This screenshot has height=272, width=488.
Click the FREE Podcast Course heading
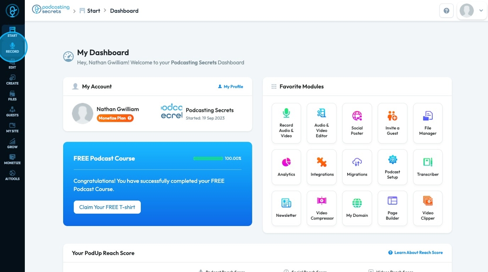(104, 158)
